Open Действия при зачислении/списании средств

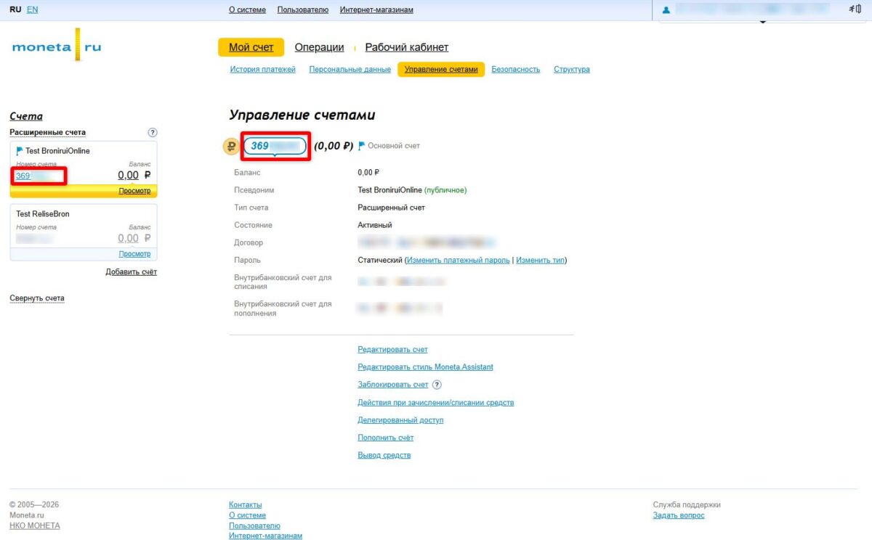(x=435, y=403)
